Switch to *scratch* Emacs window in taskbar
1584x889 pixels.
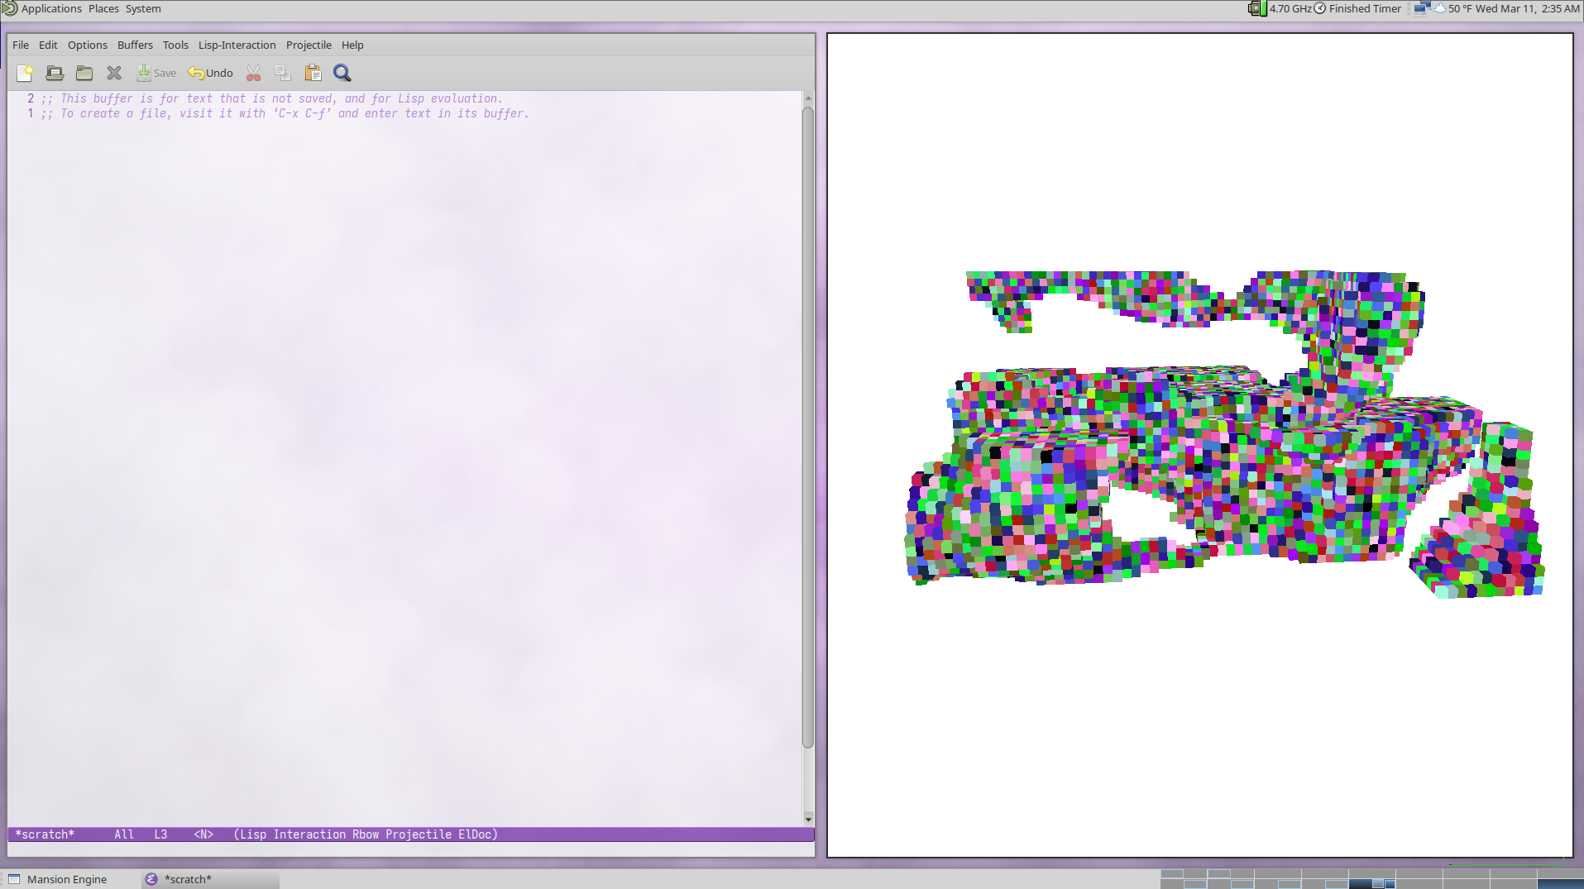pyautogui.click(x=210, y=879)
